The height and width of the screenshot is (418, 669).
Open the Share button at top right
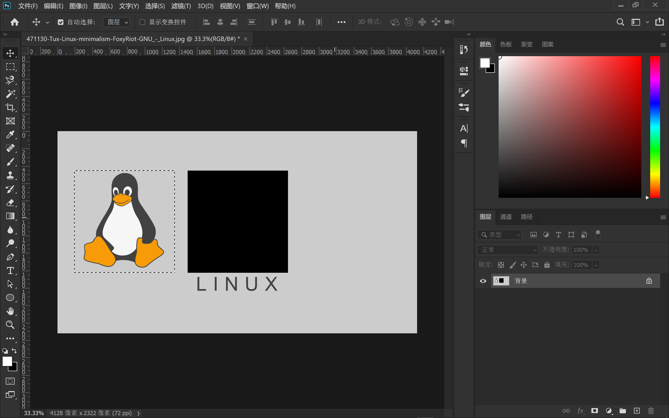click(x=660, y=22)
